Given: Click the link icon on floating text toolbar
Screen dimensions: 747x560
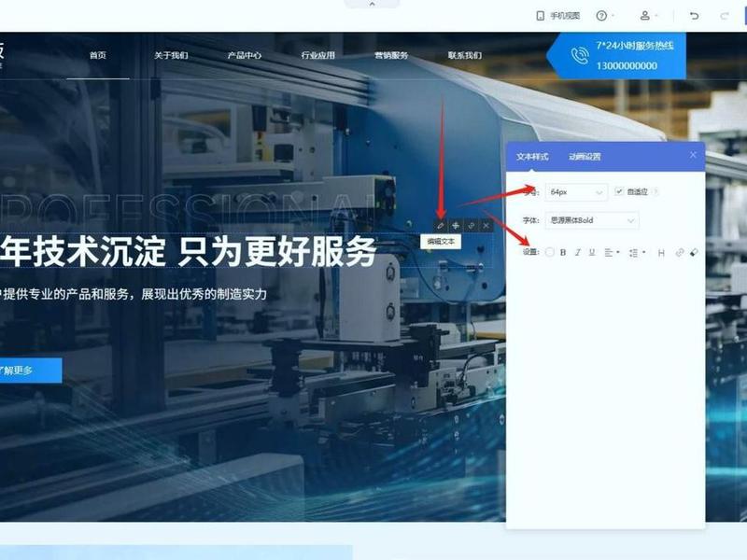Looking at the screenshot, I should [x=471, y=226].
